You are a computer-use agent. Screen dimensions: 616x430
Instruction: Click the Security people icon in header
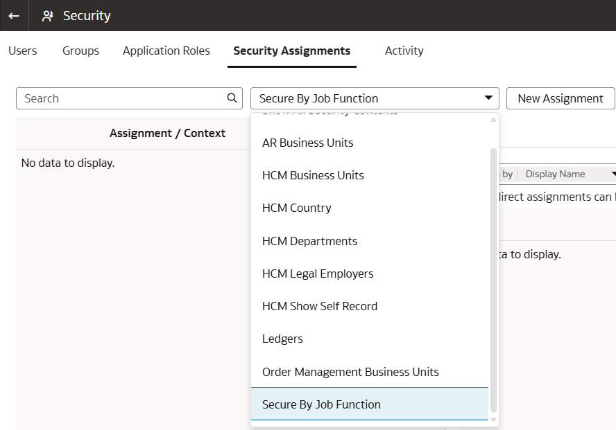click(x=47, y=15)
